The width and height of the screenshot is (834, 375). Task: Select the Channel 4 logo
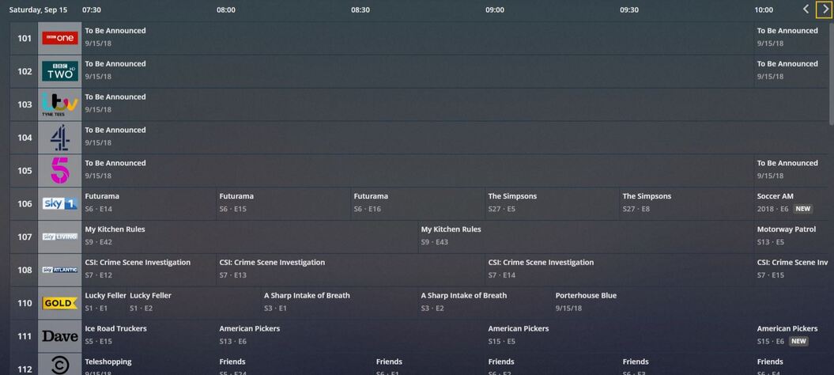(x=60, y=138)
